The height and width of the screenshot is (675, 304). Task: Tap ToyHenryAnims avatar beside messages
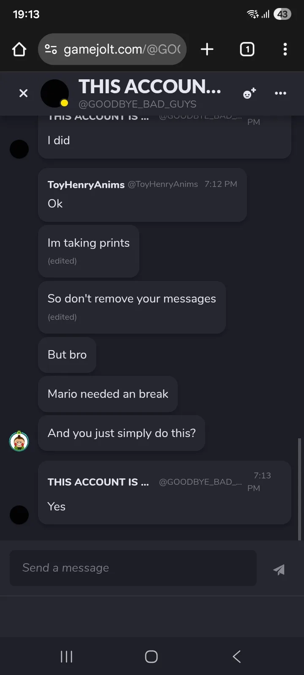pyautogui.click(x=19, y=441)
